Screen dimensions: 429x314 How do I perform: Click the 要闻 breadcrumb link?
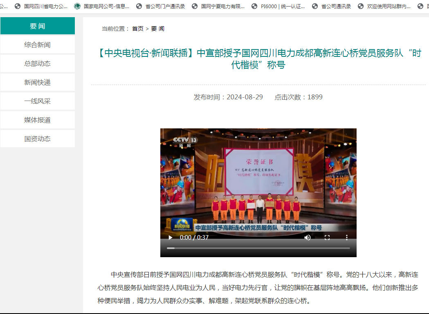pos(157,29)
